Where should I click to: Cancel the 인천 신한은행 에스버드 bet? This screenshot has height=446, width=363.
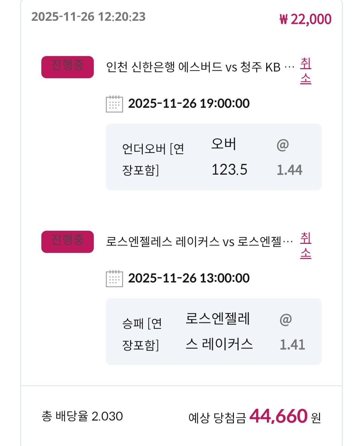coord(306,71)
